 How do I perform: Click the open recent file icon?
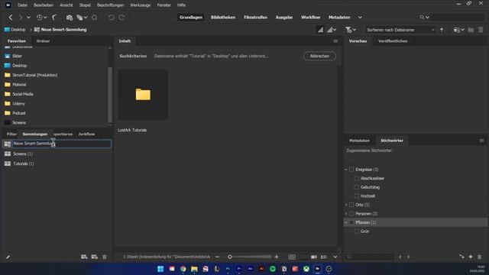457,30
